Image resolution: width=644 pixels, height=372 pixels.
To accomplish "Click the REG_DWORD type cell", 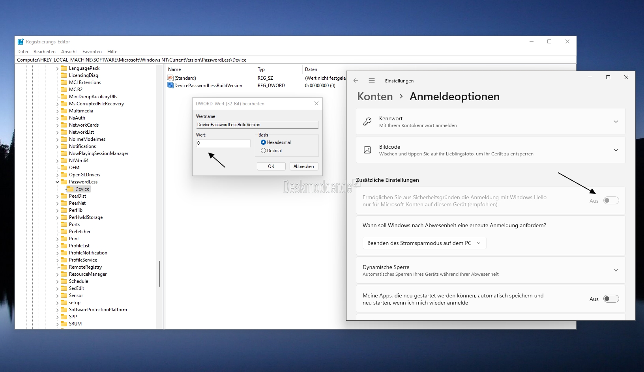I will click(x=271, y=86).
